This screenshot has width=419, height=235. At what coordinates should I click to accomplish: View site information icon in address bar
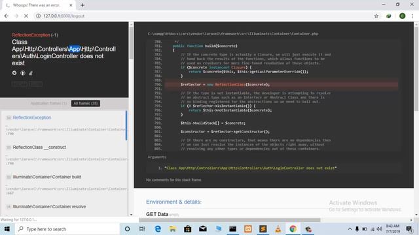pyautogui.click(x=38, y=16)
